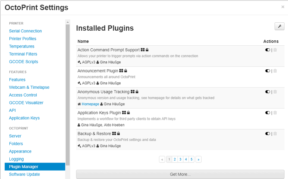Click lock icon beside Backup & Restore
The height and width of the screenshot is (179, 288).
pyautogui.click(x=118, y=134)
